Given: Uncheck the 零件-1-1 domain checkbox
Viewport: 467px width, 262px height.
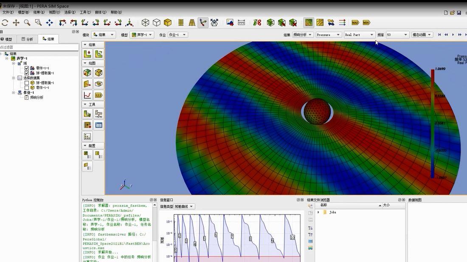Looking at the screenshot, I should [27, 68].
